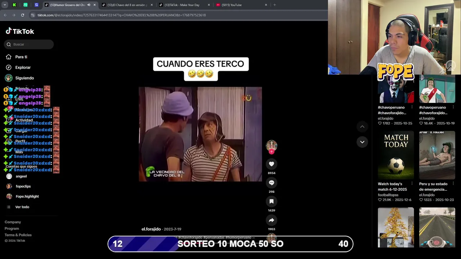Open the MATCH TODAY video thumbnail

click(x=396, y=155)
